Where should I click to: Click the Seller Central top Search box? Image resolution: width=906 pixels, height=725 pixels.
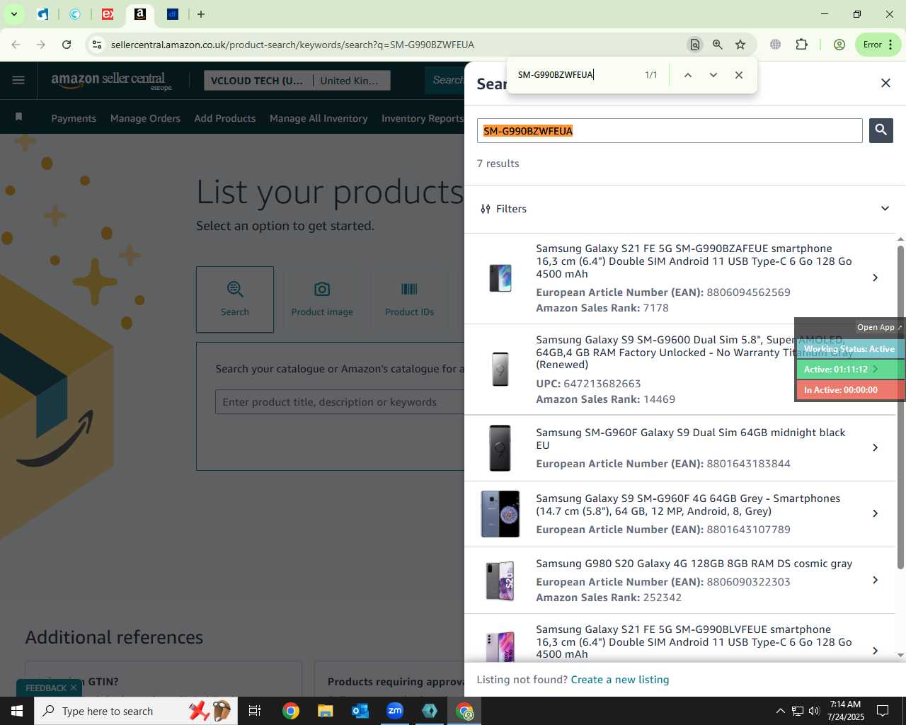(445, 80)
